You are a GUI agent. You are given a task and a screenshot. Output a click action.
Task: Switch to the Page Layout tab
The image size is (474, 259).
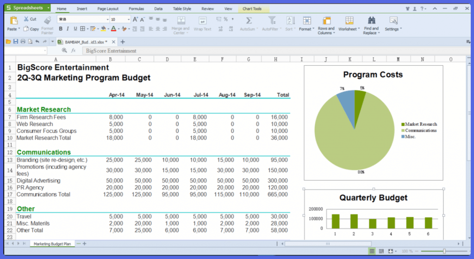[x=108, y=9]
